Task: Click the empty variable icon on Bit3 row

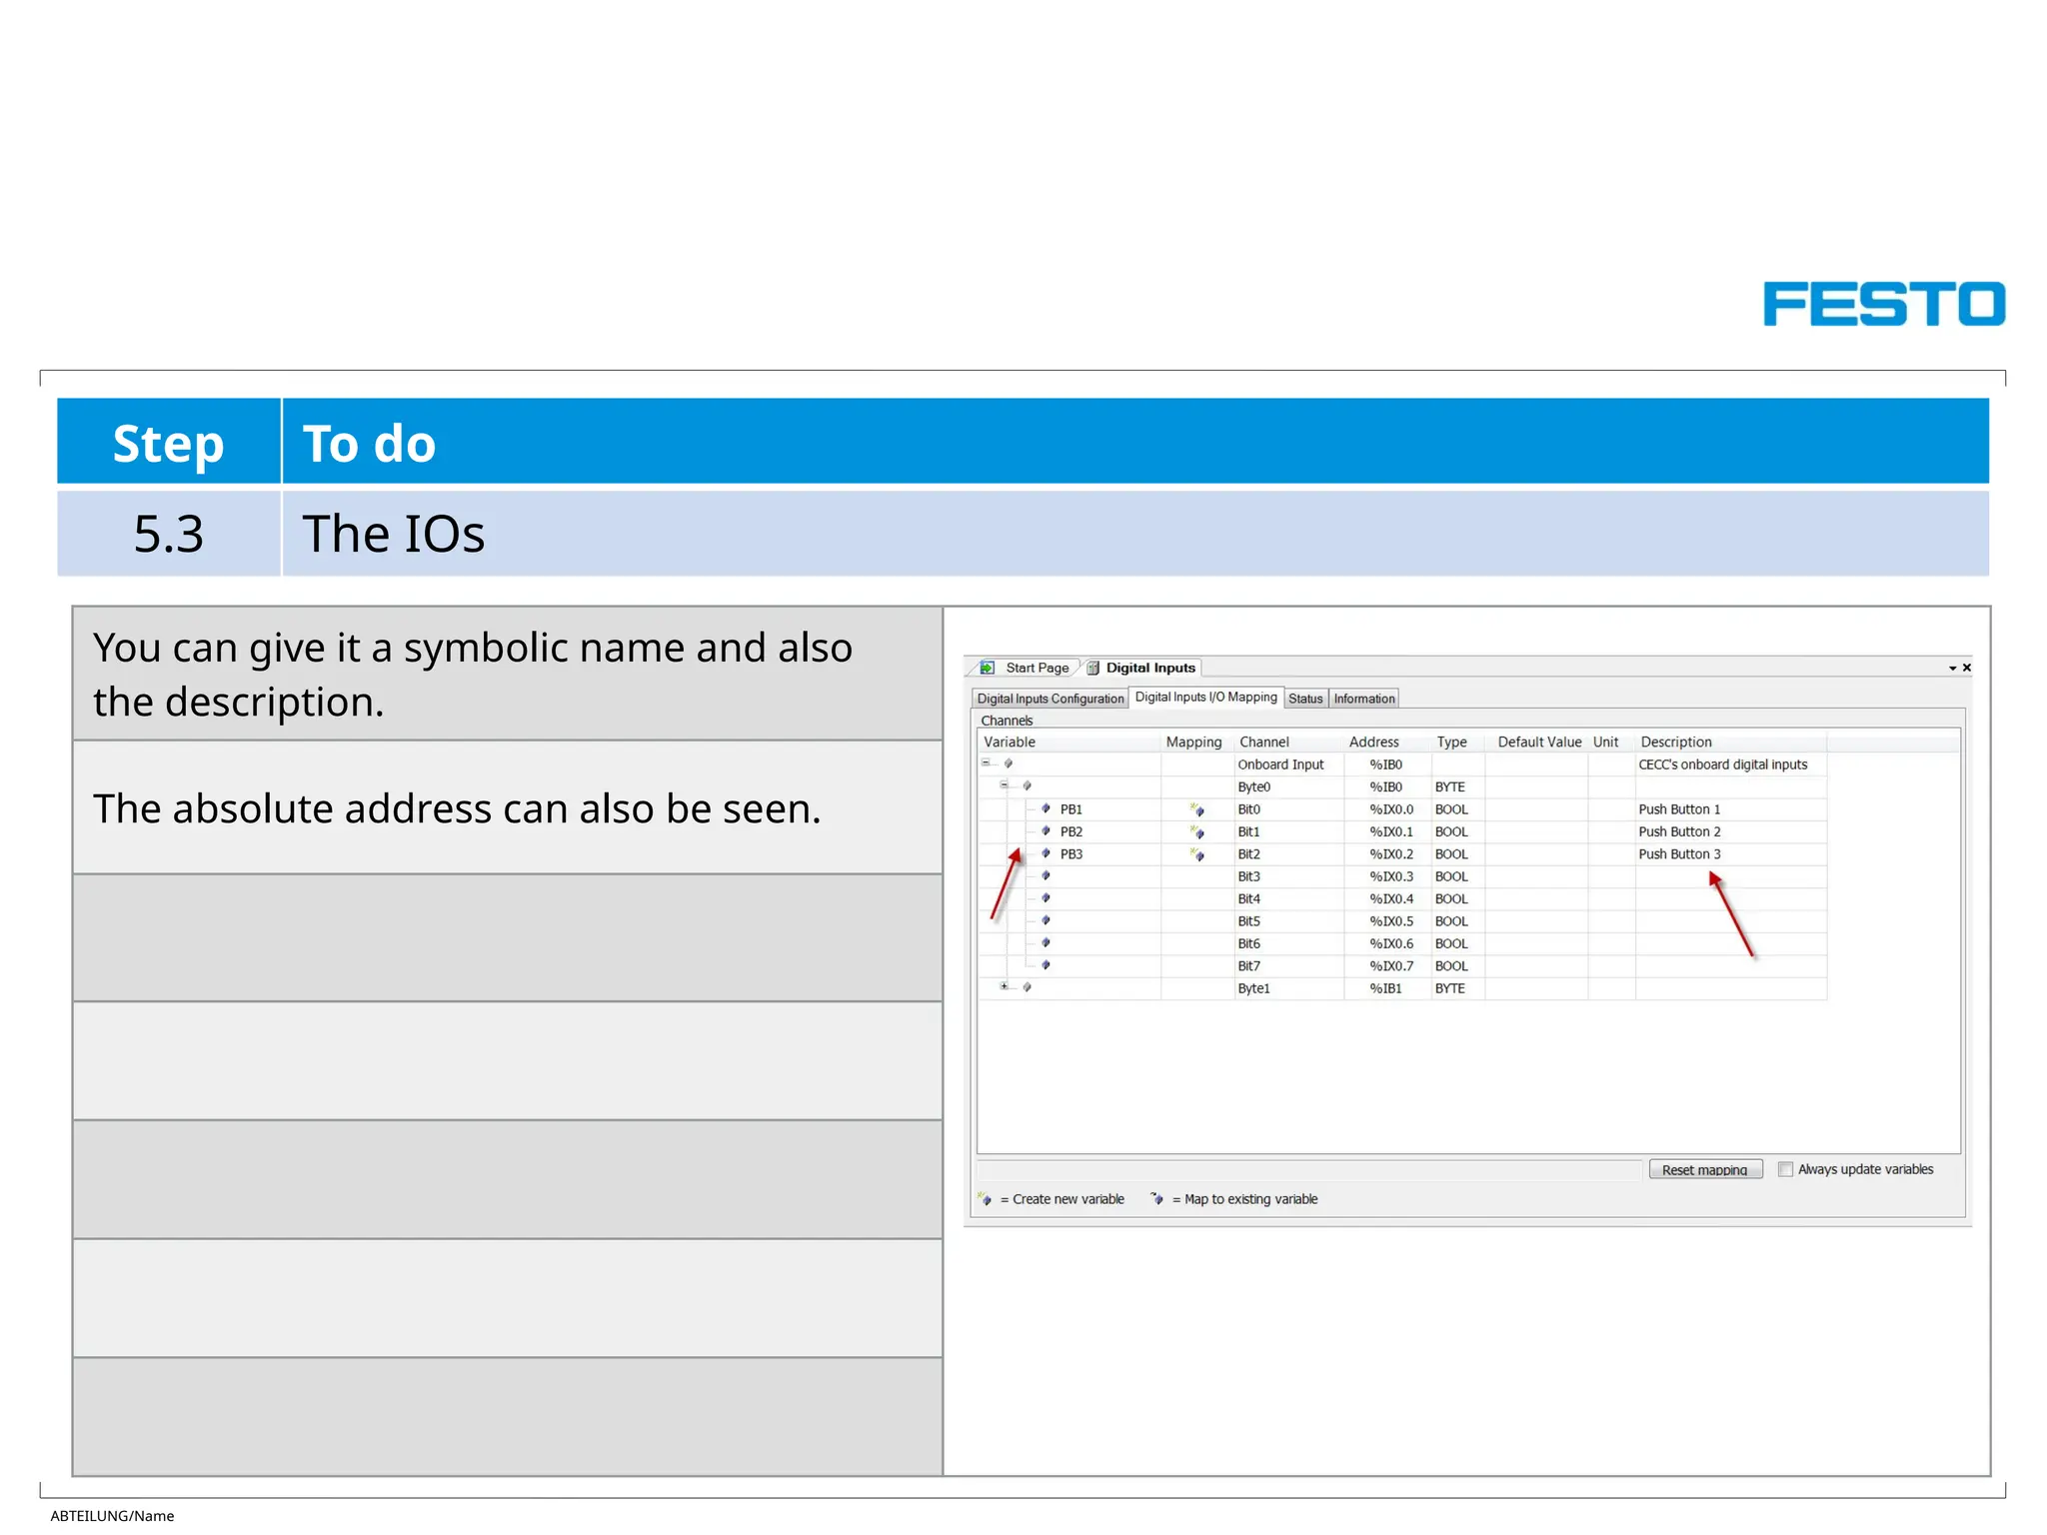Action: point(1045,875)
